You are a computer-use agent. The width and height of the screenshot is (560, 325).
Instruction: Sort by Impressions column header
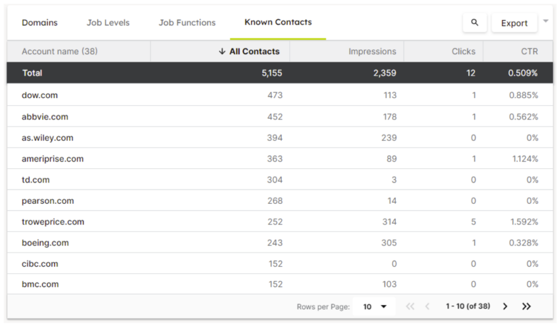[372, 51]
